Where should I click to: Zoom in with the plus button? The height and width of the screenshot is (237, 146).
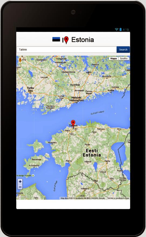[20, 181]
